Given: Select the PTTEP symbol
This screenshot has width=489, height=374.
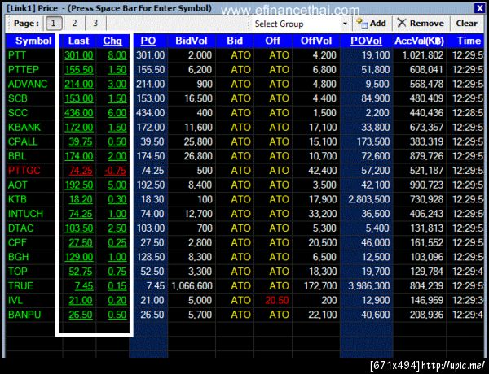Looking at the screenshot, I should point(24,70).
